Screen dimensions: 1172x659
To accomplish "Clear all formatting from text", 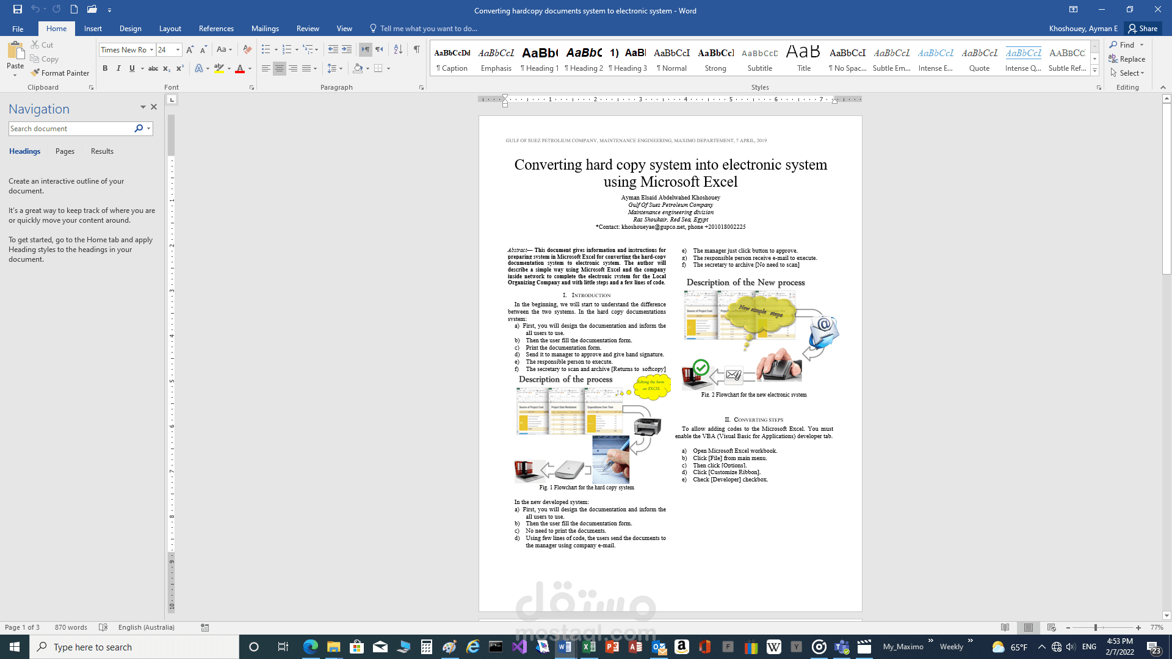I will pos(247,49).
